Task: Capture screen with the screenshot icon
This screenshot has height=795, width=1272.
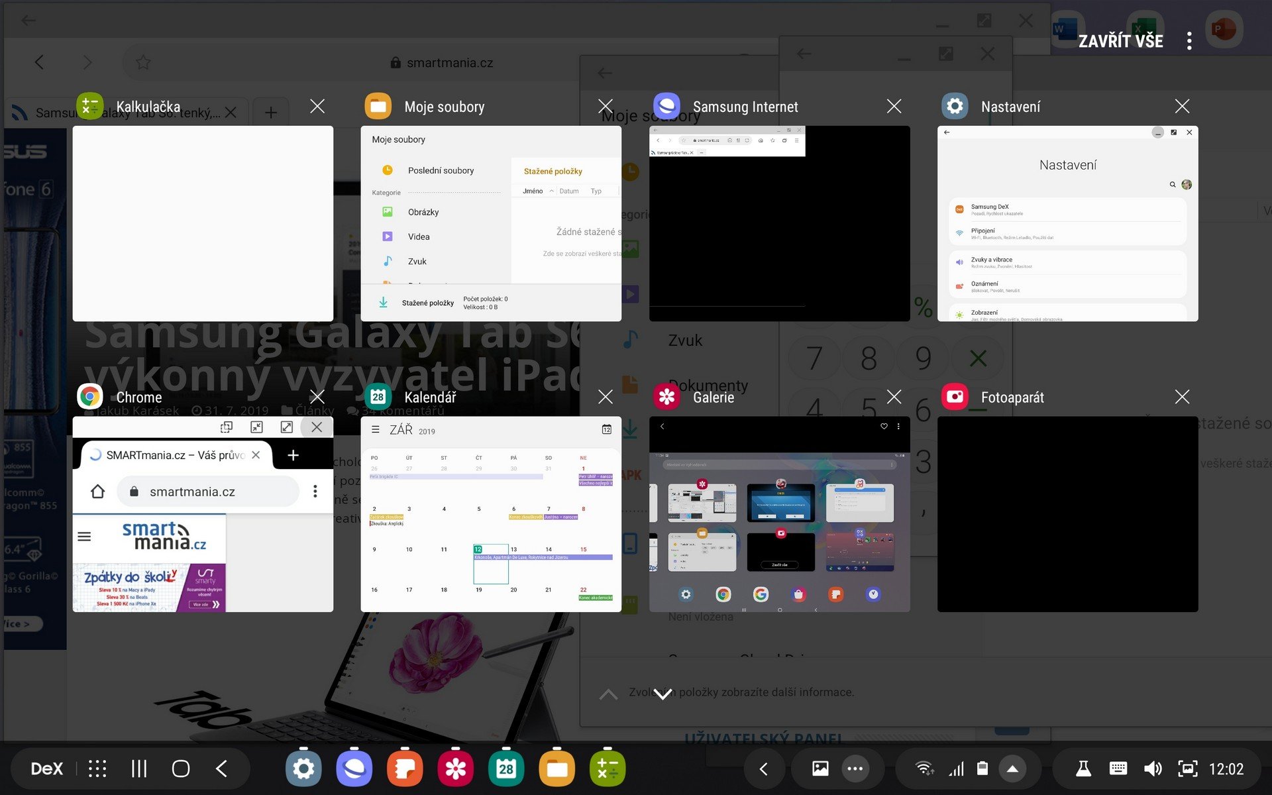Action: click(1187, 768)
